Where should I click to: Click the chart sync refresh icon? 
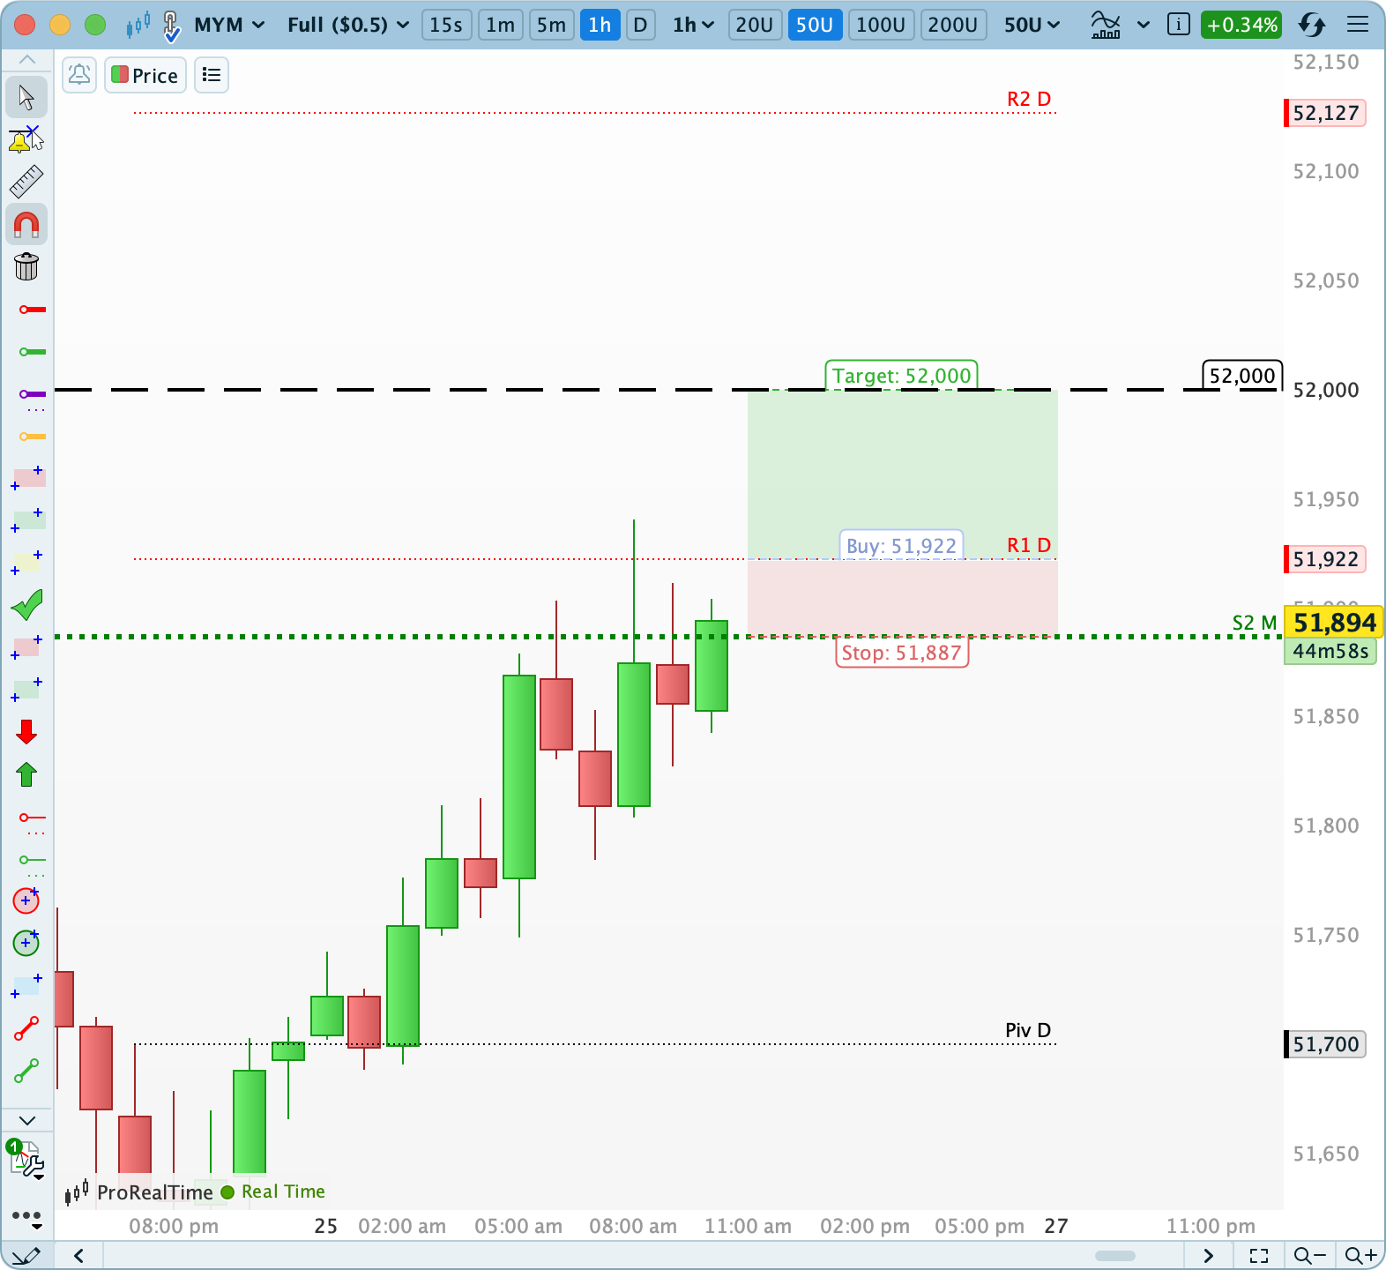pyautogui.click(x=1312, y=25)
